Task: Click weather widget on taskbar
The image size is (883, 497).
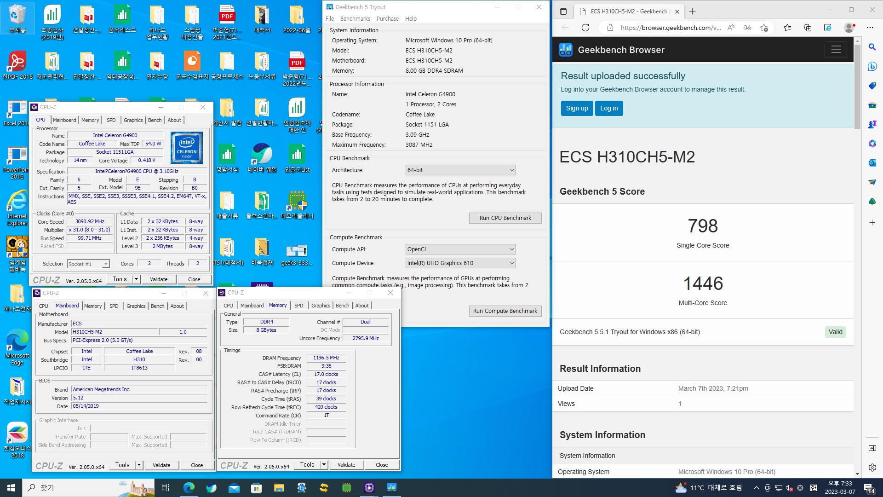Action: pyautogui.click(x=708, y=488)
